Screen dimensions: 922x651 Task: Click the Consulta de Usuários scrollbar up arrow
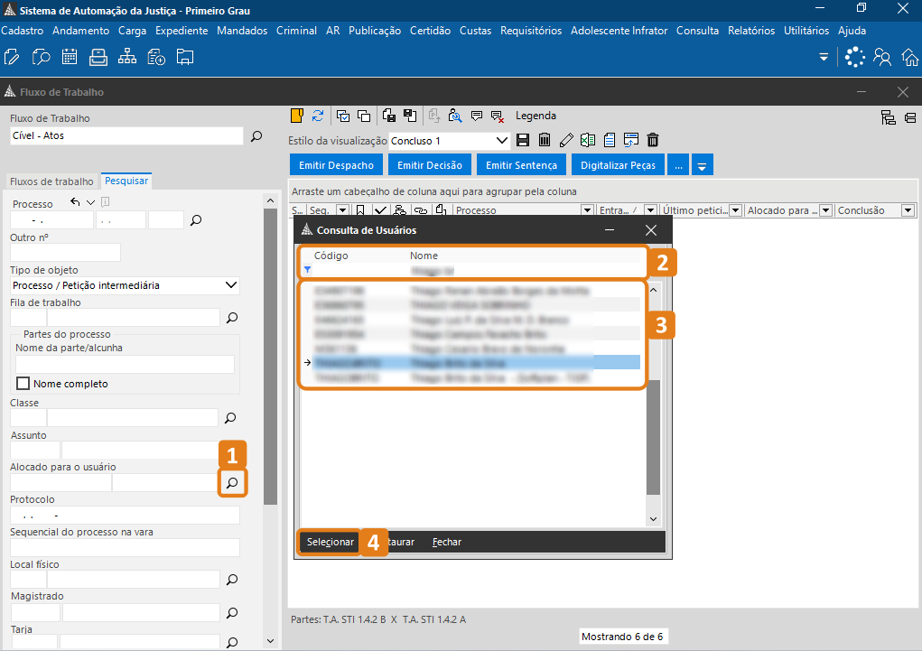tap(653, 290)
